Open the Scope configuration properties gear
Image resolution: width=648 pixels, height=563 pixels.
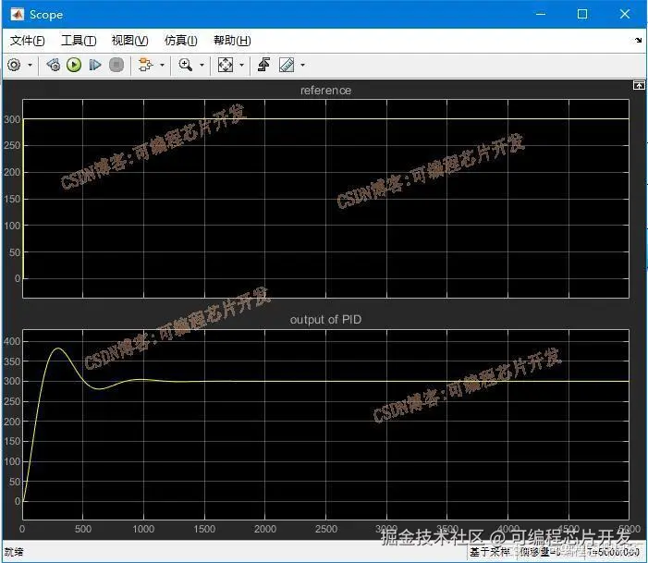pos(14,65)
